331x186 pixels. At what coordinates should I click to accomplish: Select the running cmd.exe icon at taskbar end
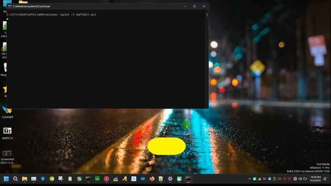[188, 179]
